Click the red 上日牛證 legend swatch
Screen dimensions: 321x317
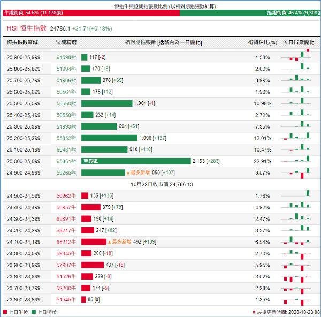[5, 312]
